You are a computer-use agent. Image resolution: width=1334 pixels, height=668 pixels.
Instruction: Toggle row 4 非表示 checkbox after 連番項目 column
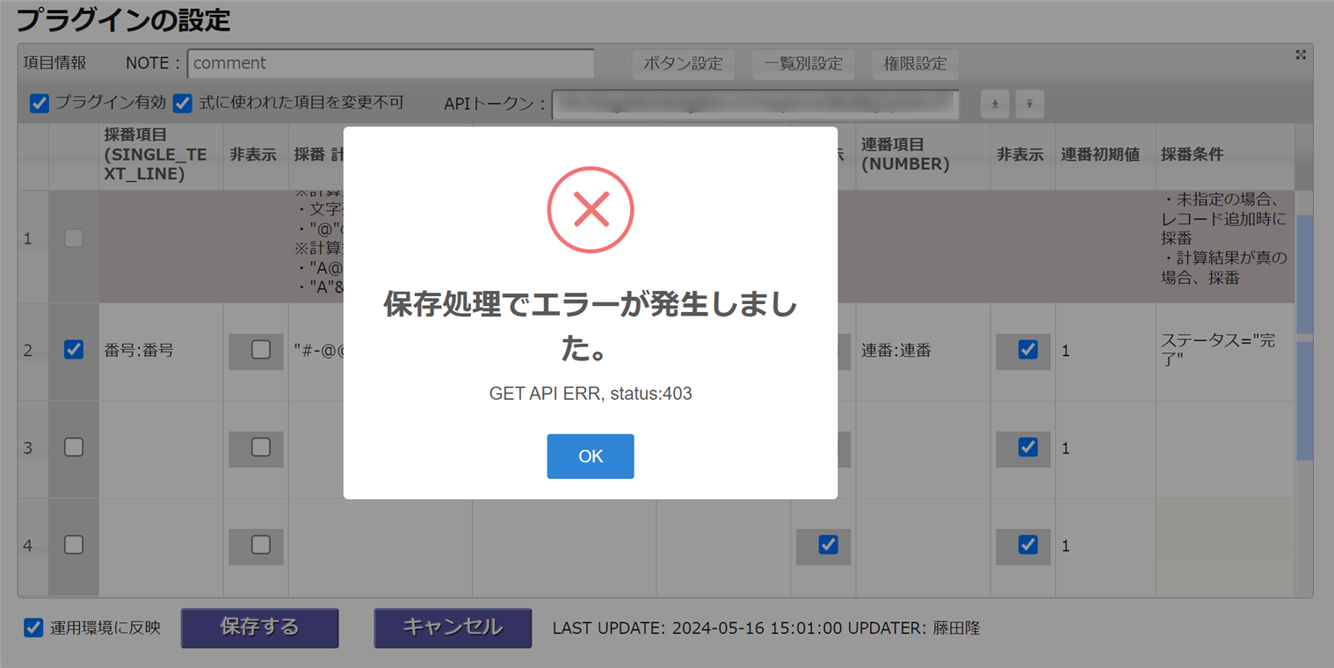point(1027,545)
